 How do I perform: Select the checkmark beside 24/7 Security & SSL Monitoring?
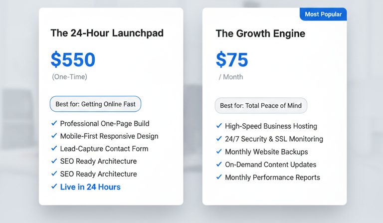218,139
